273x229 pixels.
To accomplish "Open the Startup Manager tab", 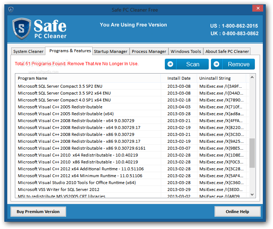I will 111,51.
